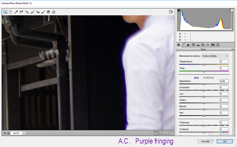Select the Adjustment Brush tool
The image size is (237, 147).
(x=43, y=12)
